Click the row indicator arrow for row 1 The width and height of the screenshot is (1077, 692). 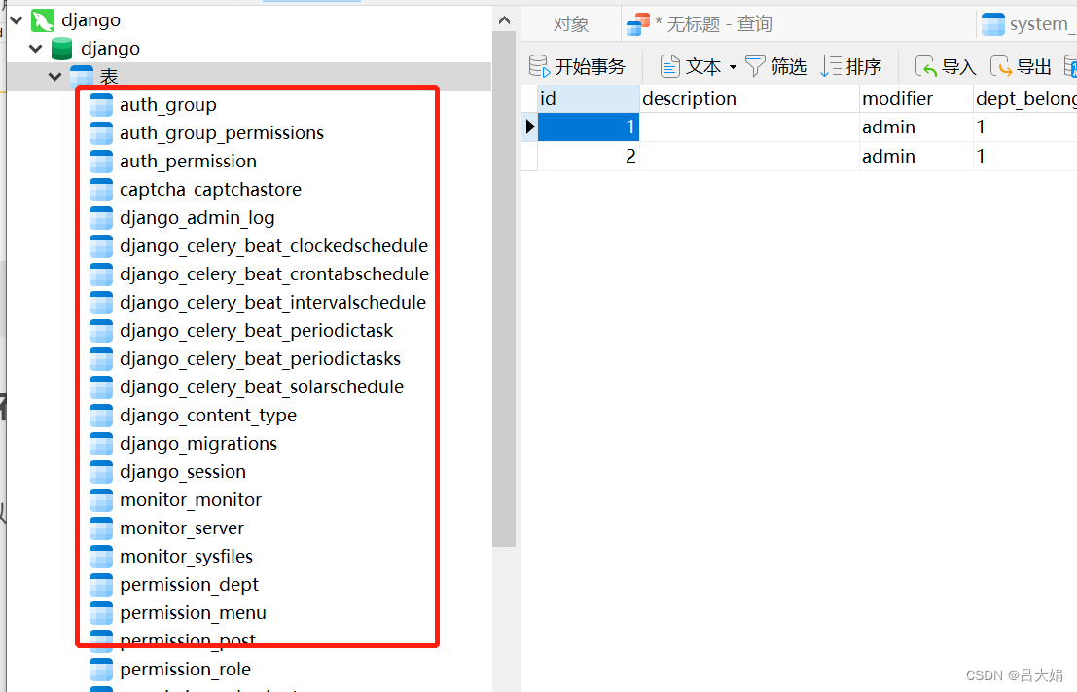tap(529, 127)
